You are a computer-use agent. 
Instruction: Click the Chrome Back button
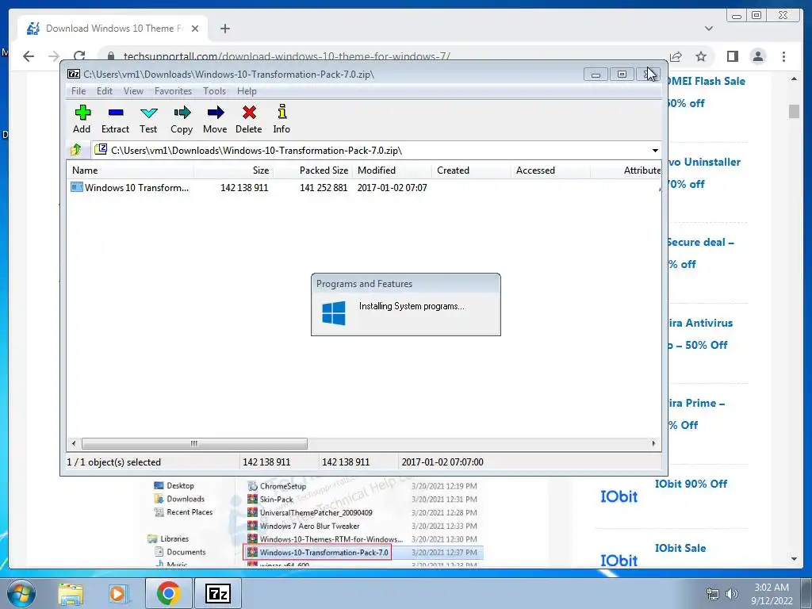pos(29,56)
